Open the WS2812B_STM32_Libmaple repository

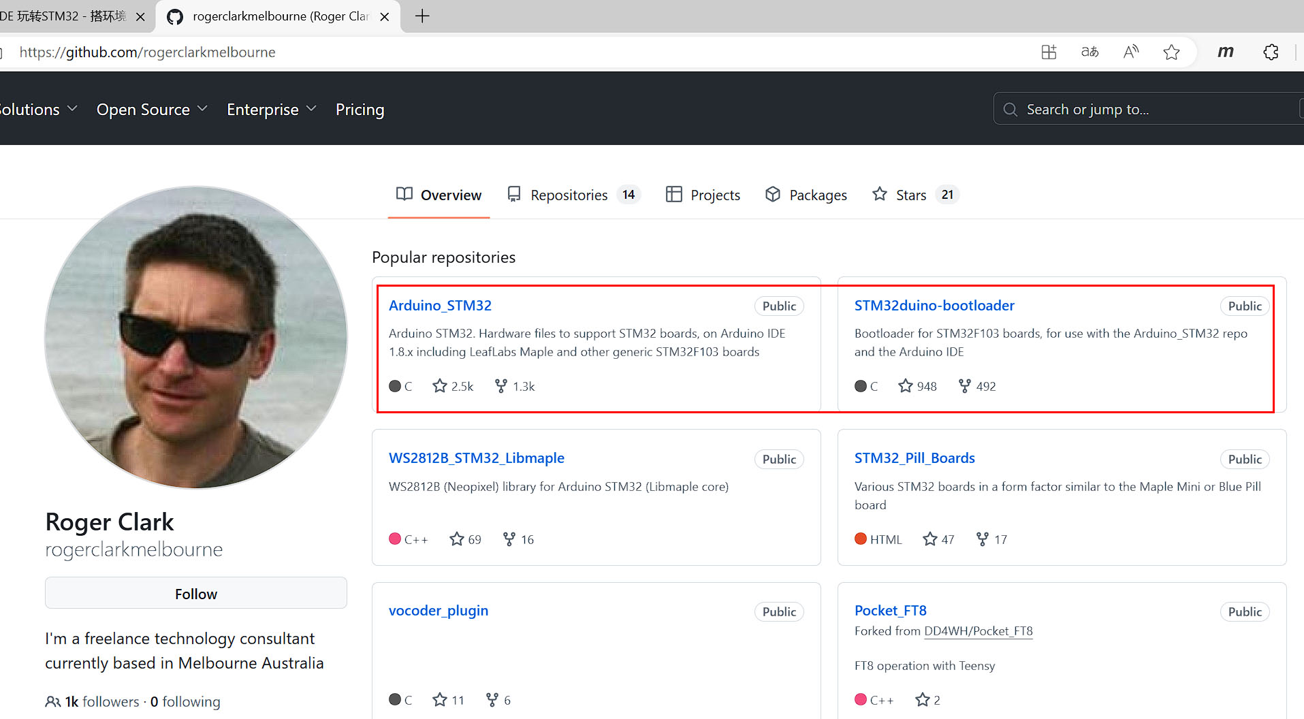477,458
